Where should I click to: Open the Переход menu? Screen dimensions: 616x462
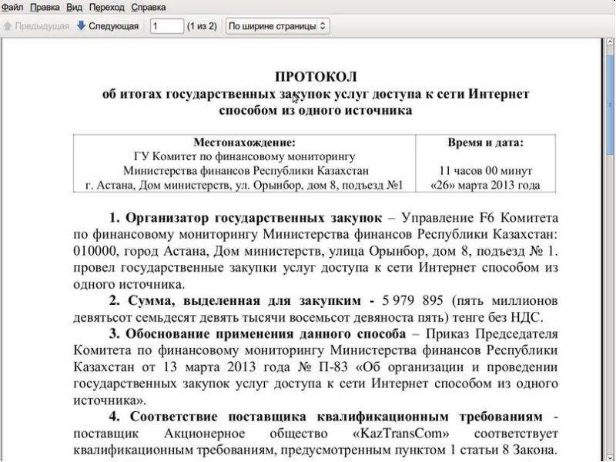(x=106, y=7)
